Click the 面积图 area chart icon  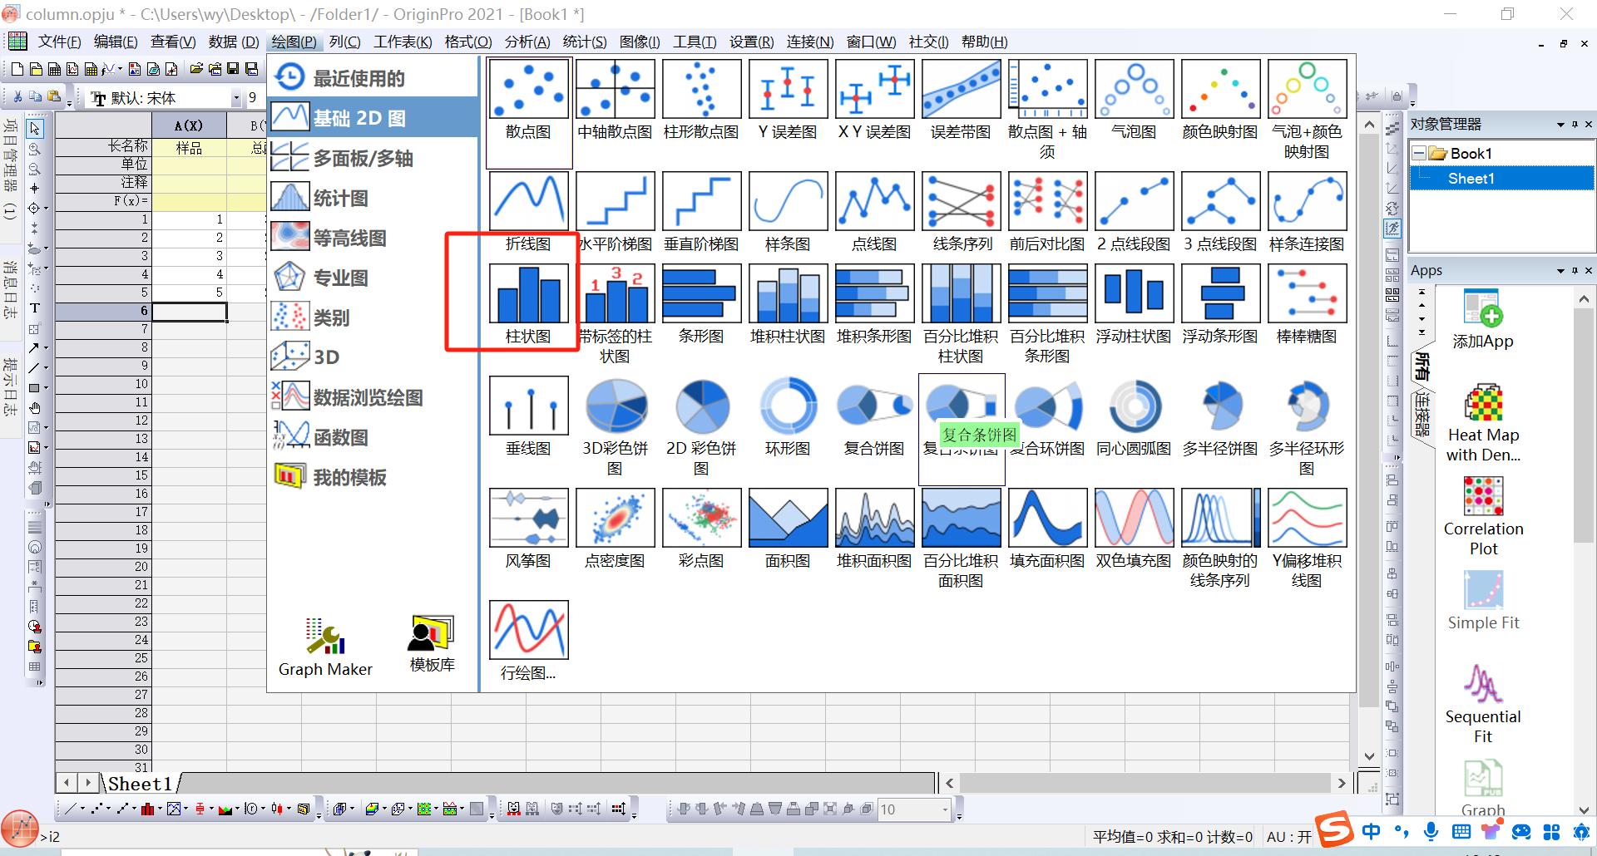[x=788, y=519]
